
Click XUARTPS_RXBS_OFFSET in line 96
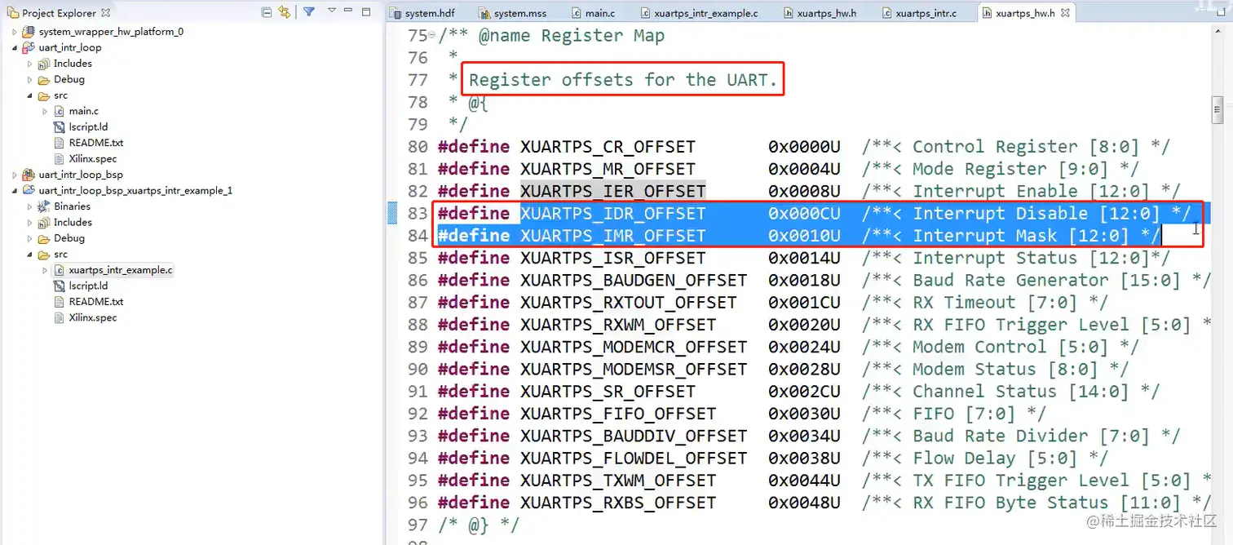point(618,503)
